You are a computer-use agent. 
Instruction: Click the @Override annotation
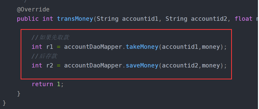pos(33,9)
